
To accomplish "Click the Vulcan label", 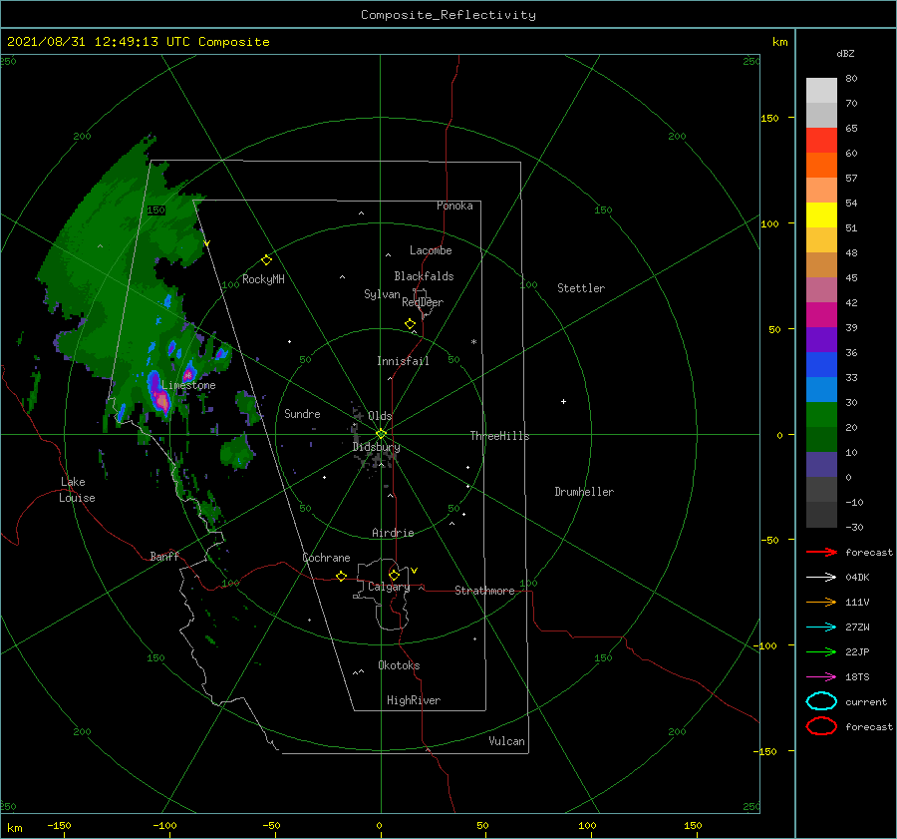I will pos(507,741).
